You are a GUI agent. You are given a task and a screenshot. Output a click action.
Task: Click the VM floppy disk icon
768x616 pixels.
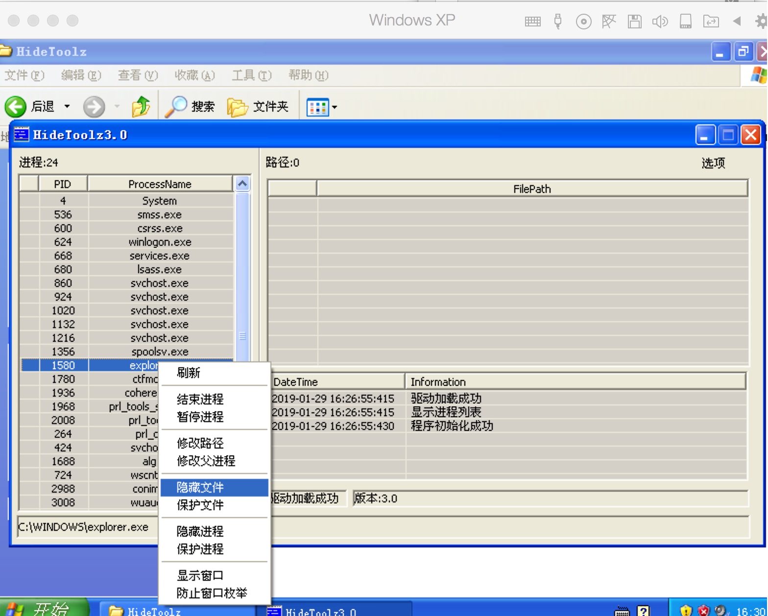pos(635,21)
